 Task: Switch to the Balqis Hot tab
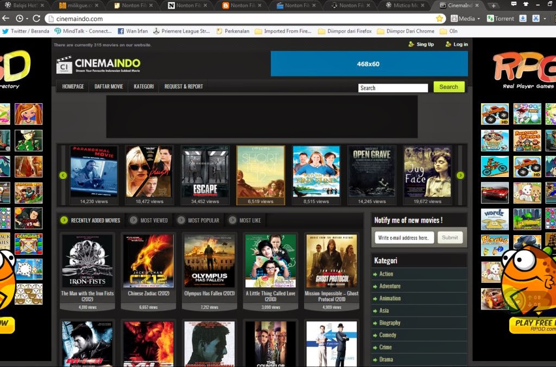point(25,5)
